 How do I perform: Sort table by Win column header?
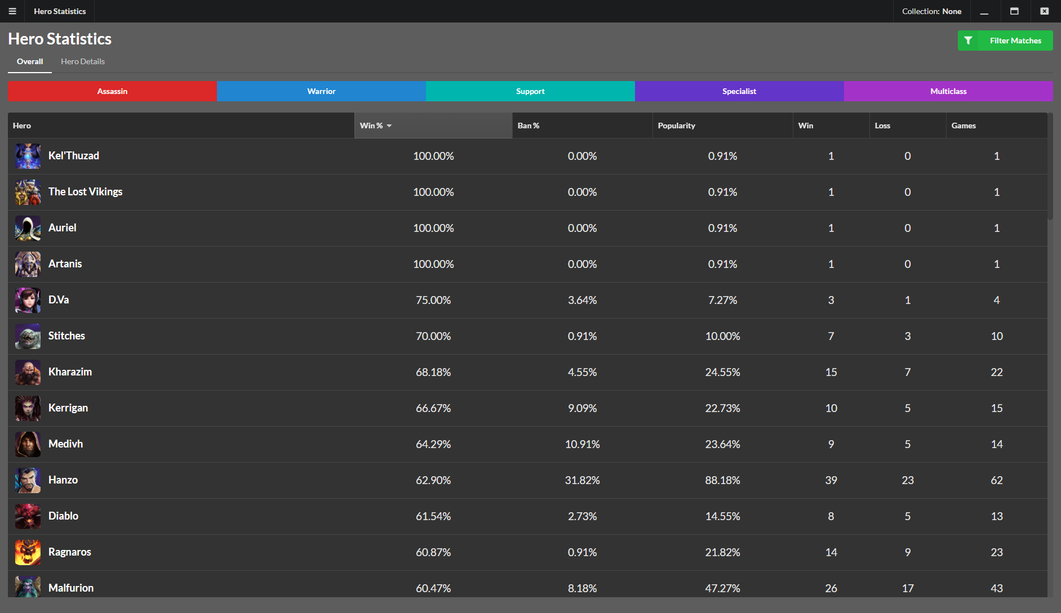[831, 126]
